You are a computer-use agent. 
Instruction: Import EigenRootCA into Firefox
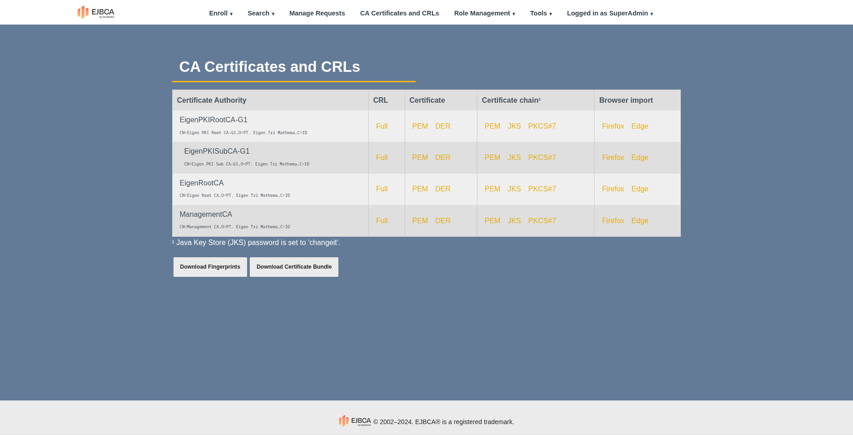coord(613,189)
